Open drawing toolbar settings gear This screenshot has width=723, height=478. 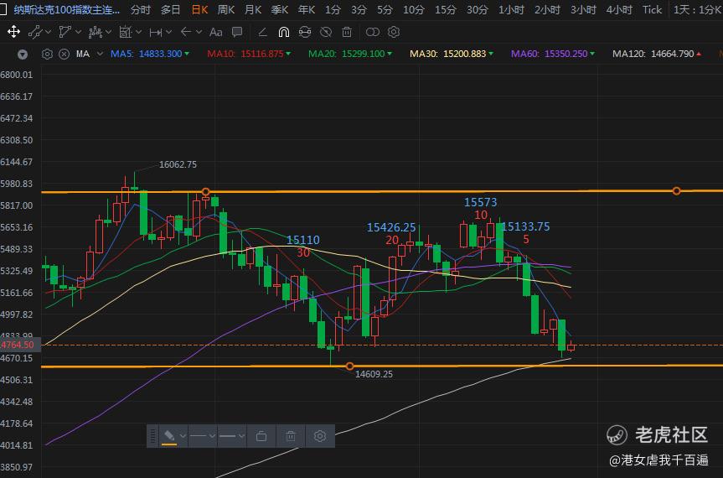pos(393,32)
